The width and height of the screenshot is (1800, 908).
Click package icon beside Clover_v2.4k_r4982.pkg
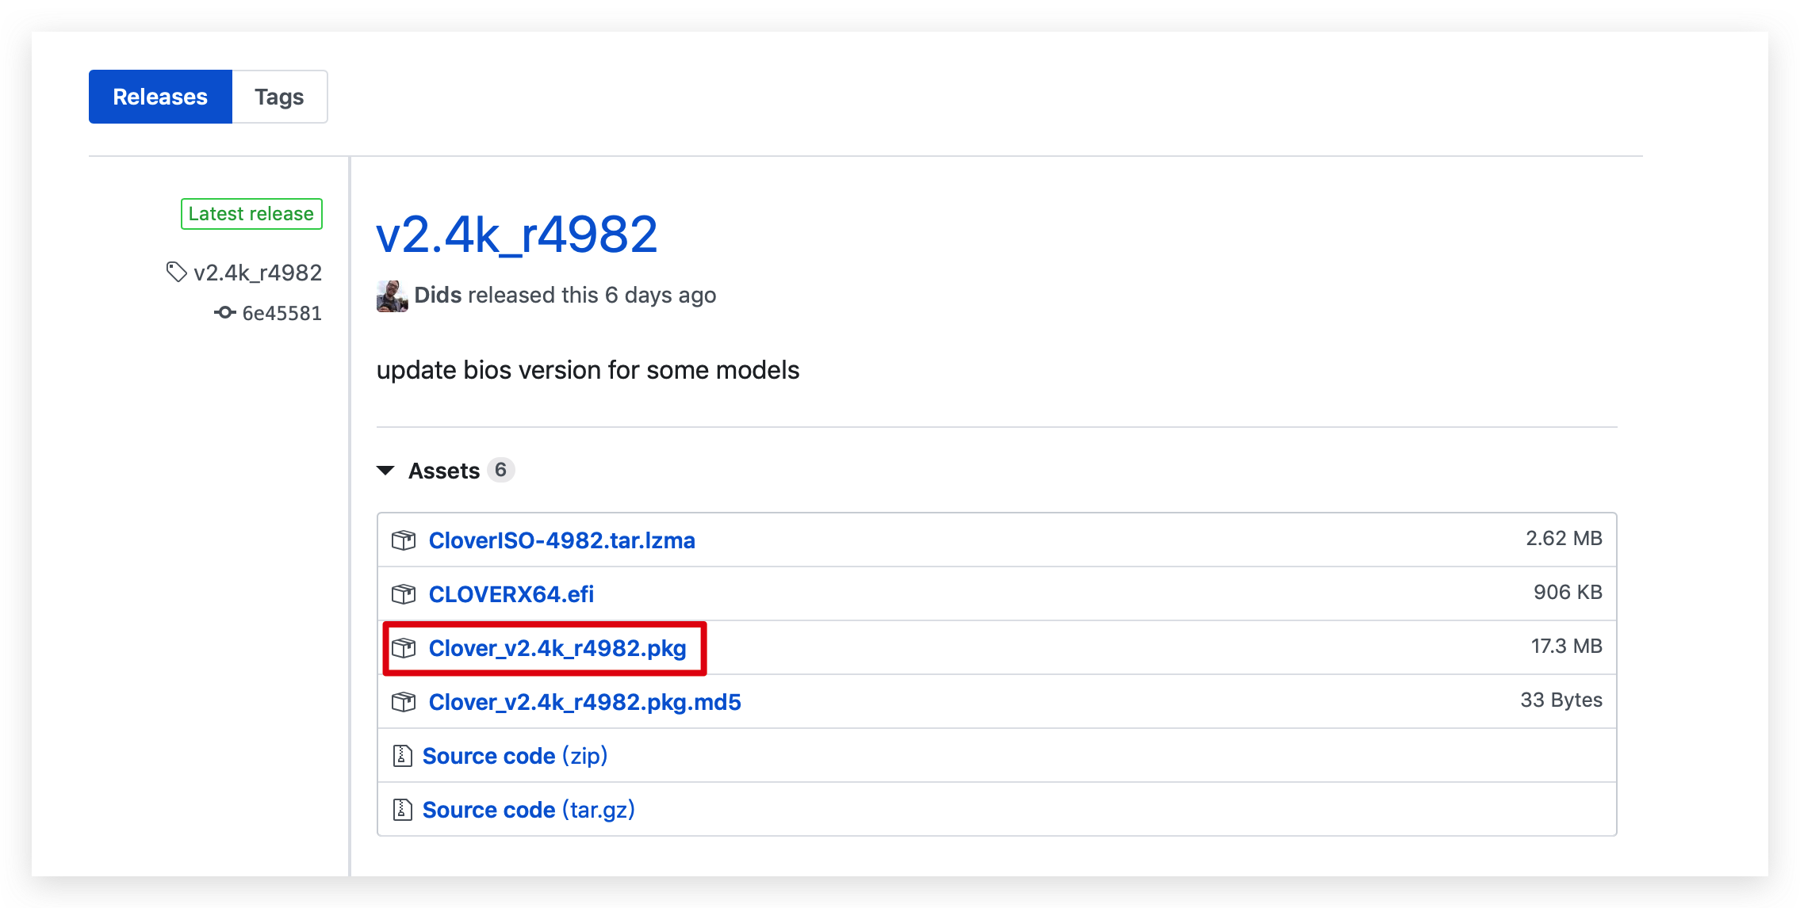click(404, 648)
